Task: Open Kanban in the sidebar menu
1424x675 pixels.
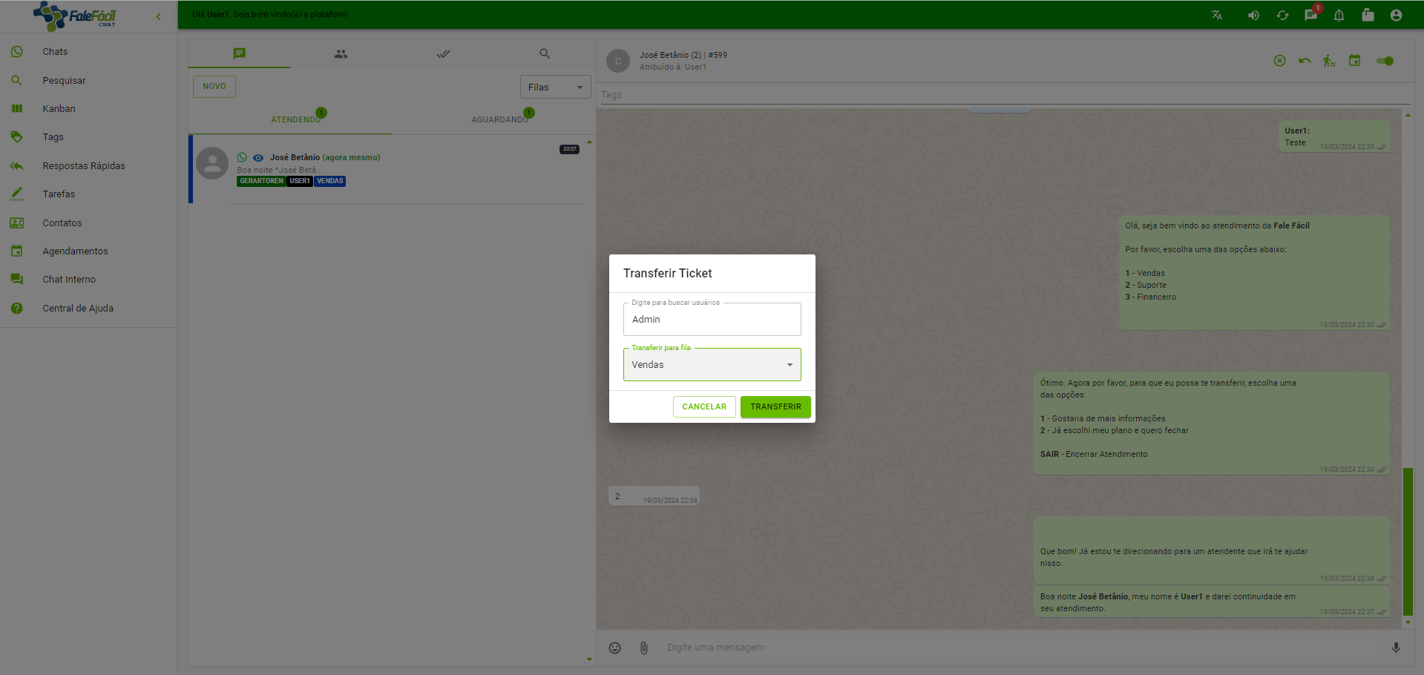Action: pos(59,109)
